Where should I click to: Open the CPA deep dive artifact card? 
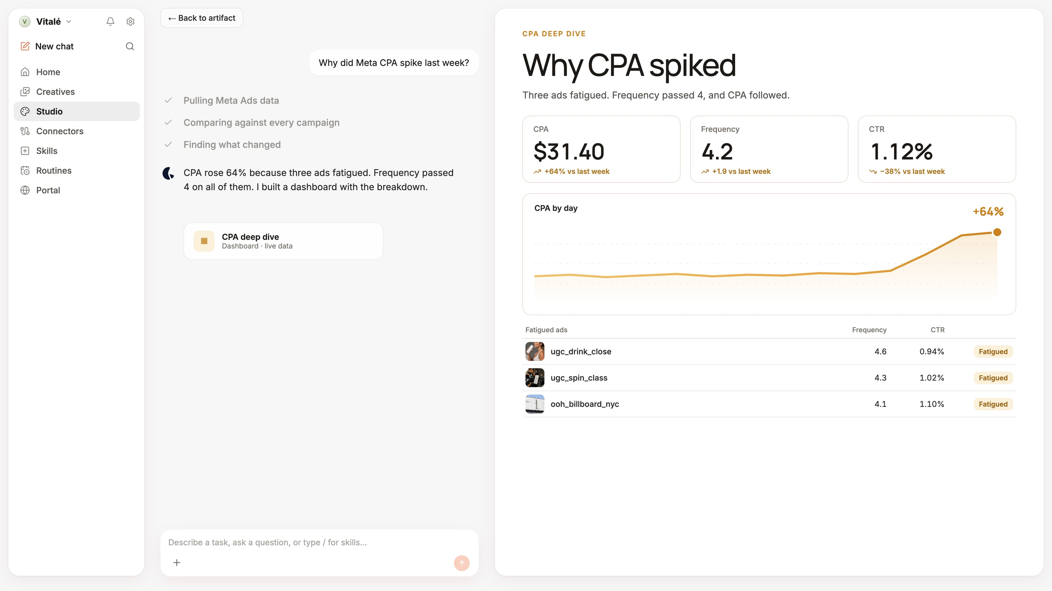coord(284,241)
